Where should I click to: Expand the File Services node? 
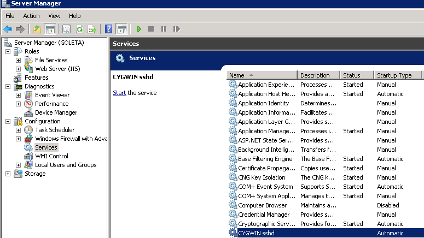(18, 60)
